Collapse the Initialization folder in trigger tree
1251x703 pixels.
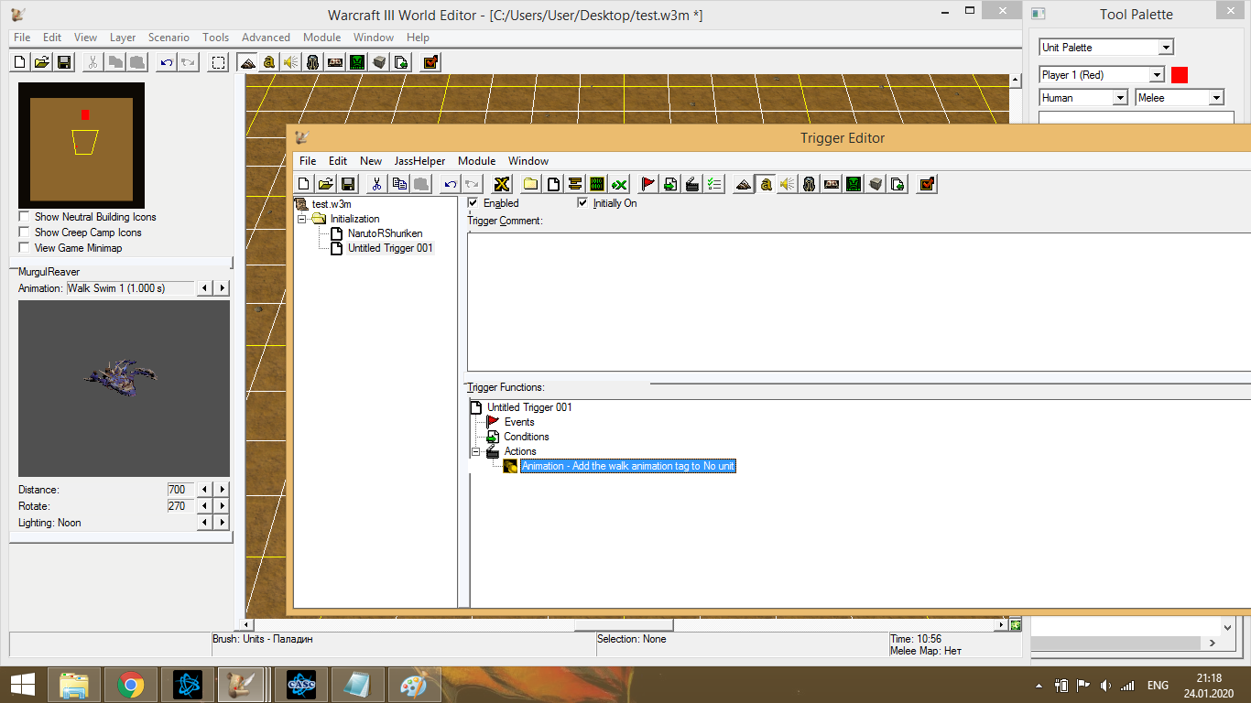301,219
